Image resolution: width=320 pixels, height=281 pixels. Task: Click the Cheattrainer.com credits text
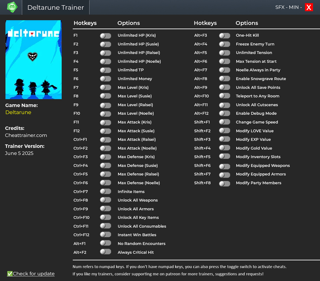[x=26, y=136]
